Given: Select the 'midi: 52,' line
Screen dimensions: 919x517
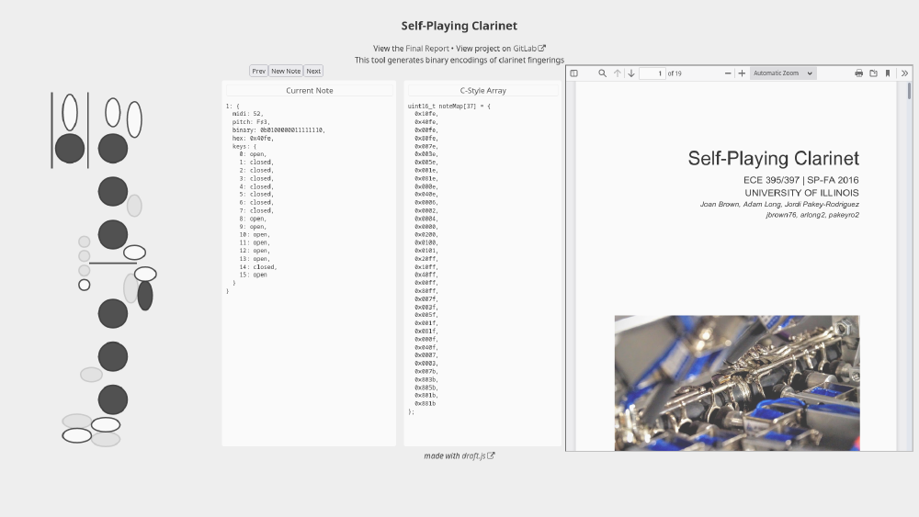Looking at the screenshot, I should [247, 114].
